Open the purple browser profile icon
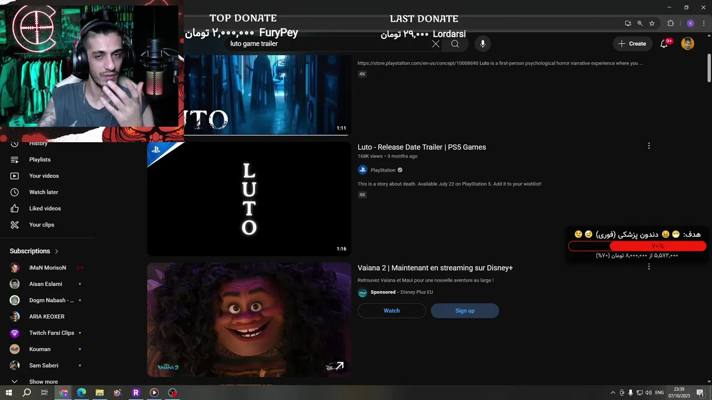The image size is (712, 400). pyautogui.click(x=690, y=23)
